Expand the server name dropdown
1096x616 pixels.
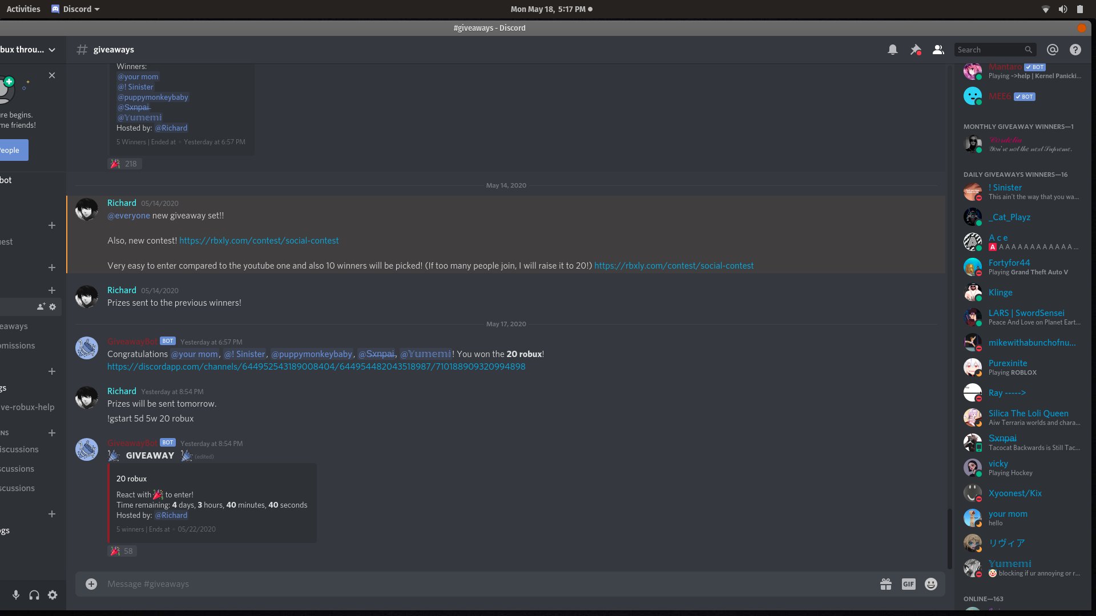(52, 50)
